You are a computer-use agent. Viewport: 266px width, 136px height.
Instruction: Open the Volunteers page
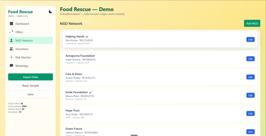[30, 49]
